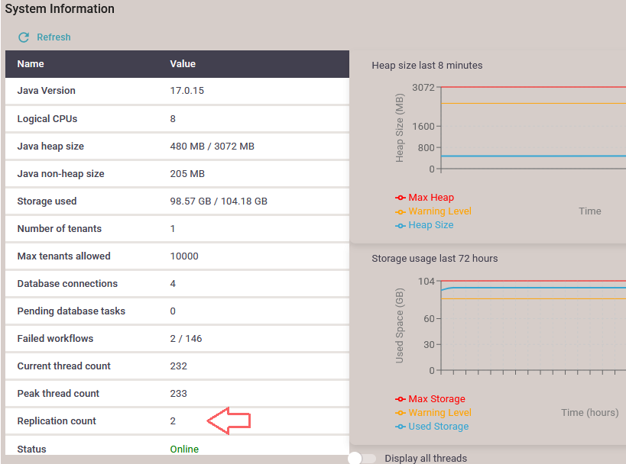This screenshot has width=626, height=464.
Task: Select the Storage used row label
Action: [x=47, y=201]
